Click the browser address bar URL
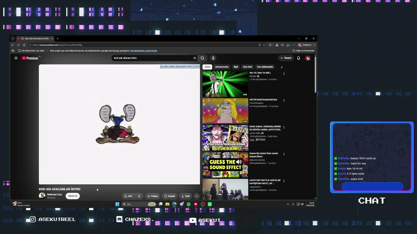 [x=57, y=45]
